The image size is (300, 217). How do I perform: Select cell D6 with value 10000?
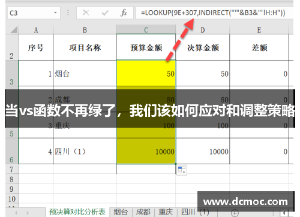point(203,151)
